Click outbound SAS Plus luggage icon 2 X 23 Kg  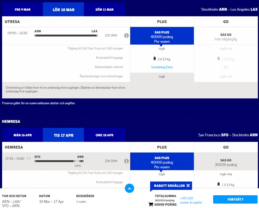155,59
